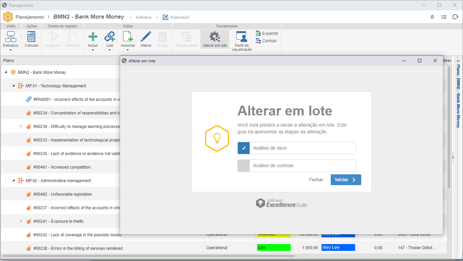Click the Alterar pencil icon
The width and height of the screenshot is (463, 261).
(x=146, y=37)
